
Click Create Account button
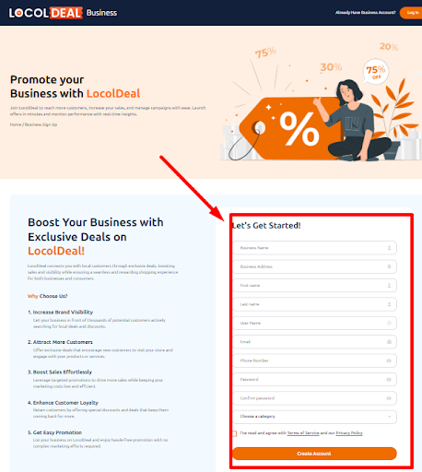pyautogui.click(x=314, y=454)
